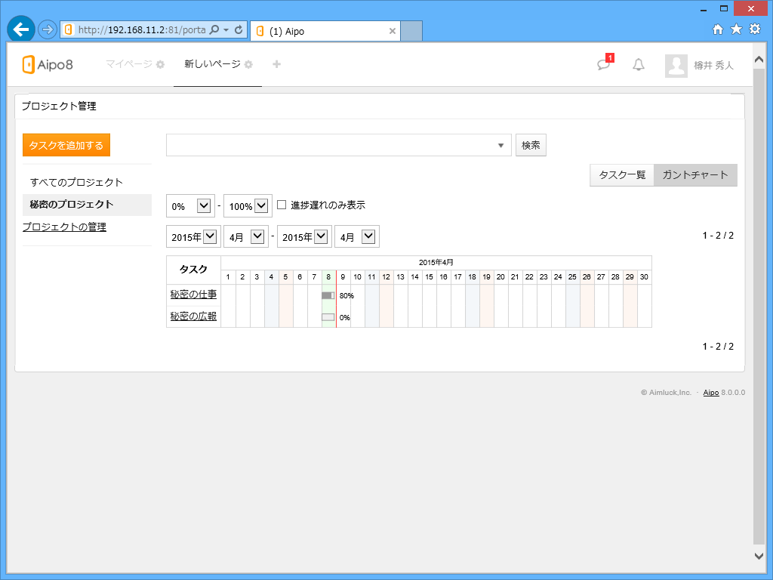
Task: Click day 30 header in Gantt chart
Action: [x=644, y=277]
